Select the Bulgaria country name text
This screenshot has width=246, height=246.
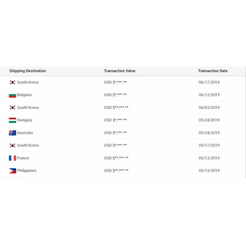[24, 95]
